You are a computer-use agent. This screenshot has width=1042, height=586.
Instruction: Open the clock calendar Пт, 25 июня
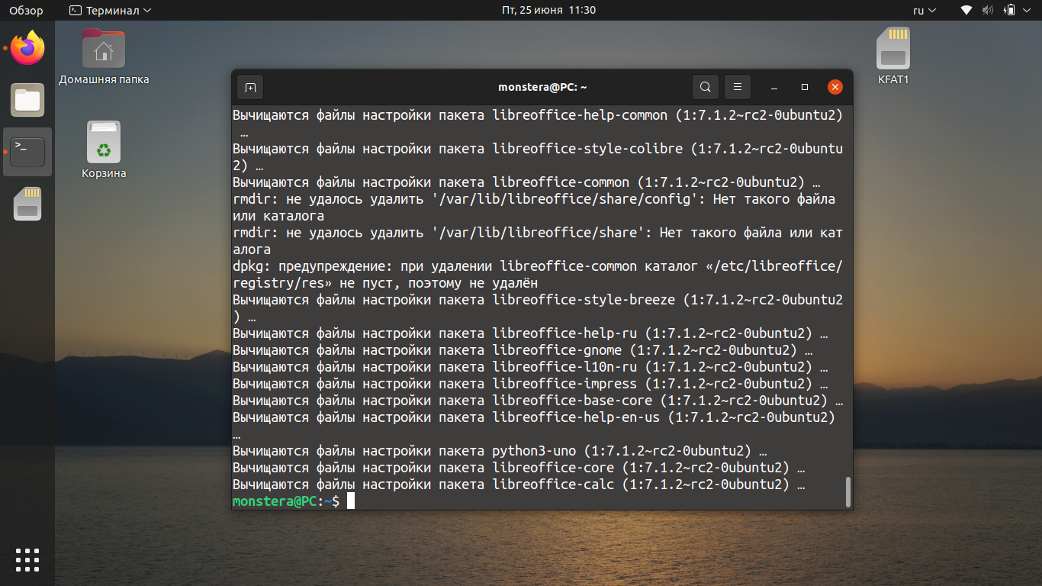[x=548, y=11]
